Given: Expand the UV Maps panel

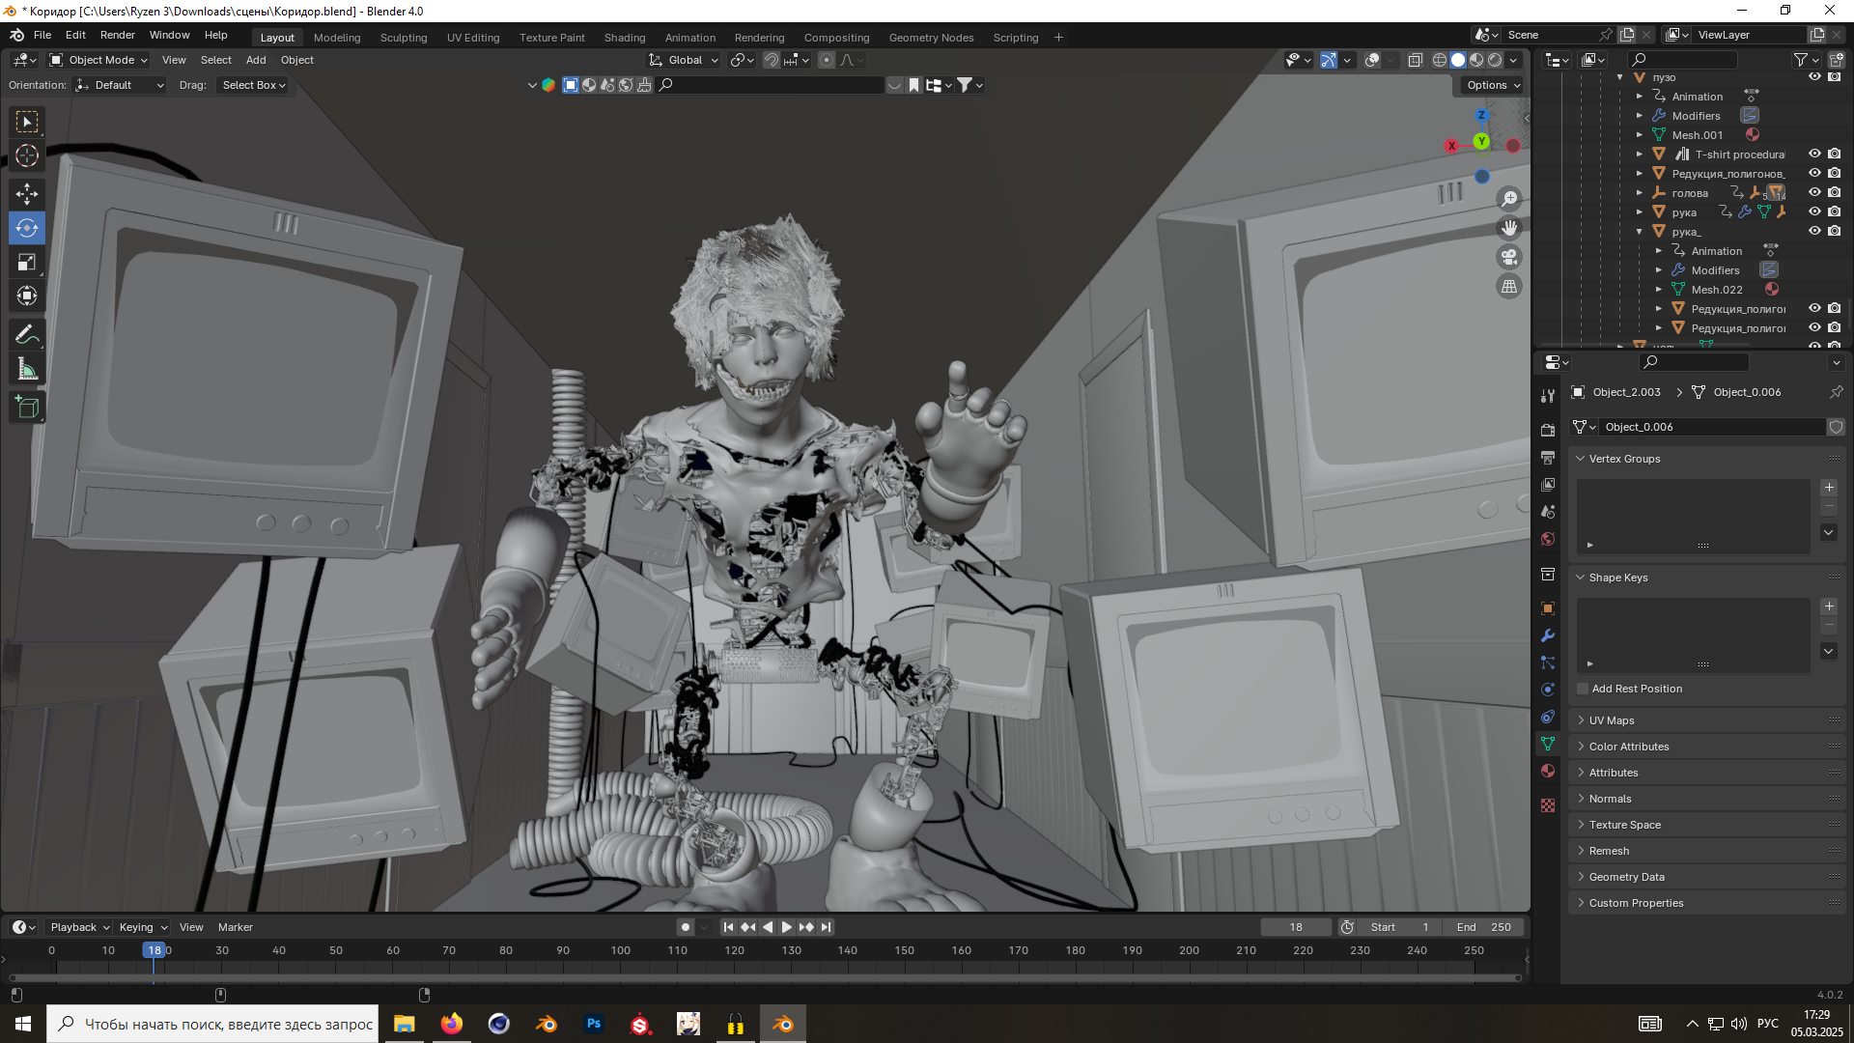Looking at the screenshot, I should (x=1612, y=720).
